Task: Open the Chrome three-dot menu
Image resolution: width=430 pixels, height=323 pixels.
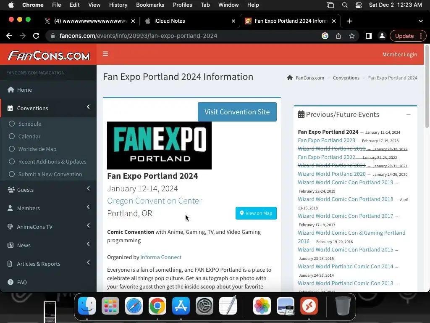Action: [421, 36]
